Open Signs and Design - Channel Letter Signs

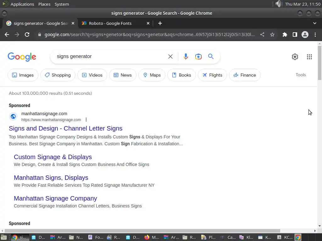click(x=65, y=128)
